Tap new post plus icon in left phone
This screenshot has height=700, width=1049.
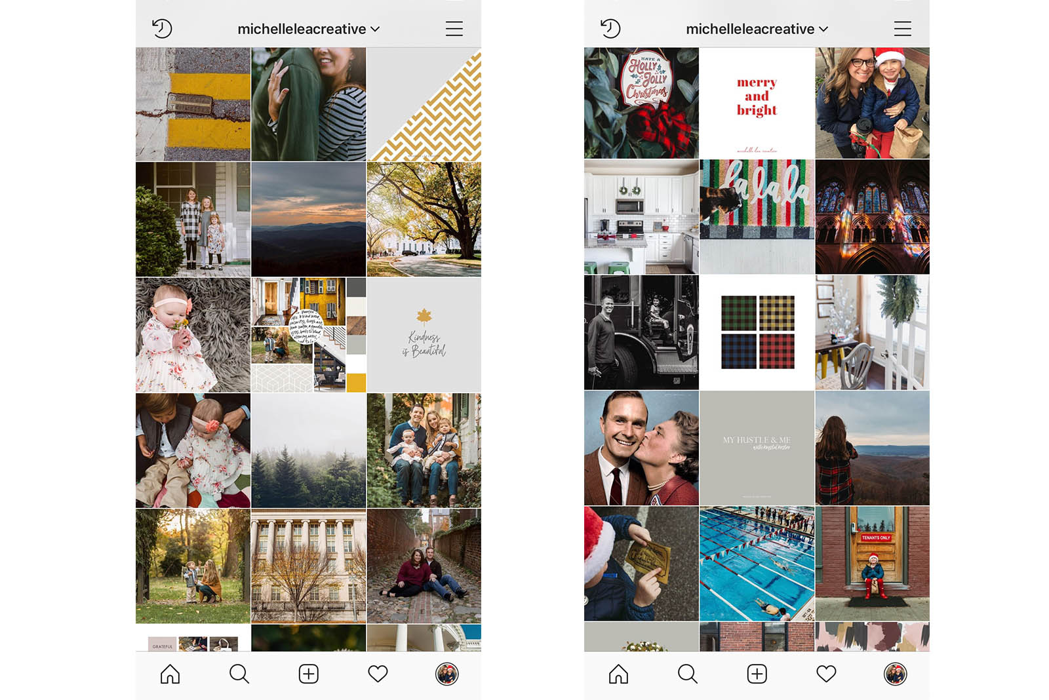(309, 674)
